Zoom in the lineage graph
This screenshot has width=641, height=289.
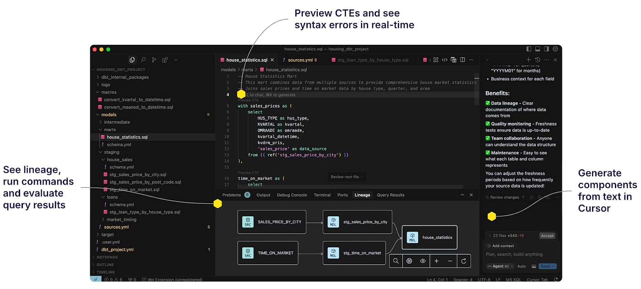point(436,261)
